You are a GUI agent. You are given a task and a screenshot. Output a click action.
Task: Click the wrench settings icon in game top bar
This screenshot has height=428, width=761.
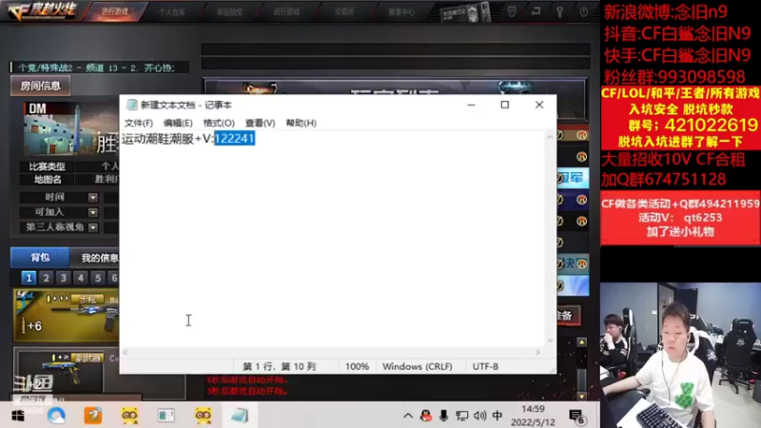(559, 11)
